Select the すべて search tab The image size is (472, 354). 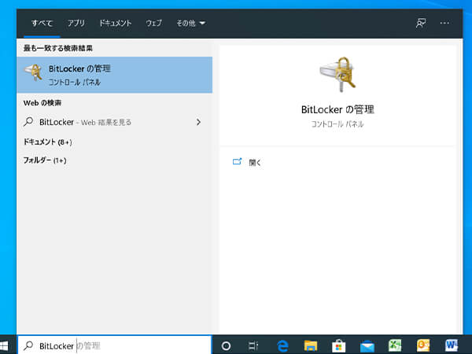click(42, 23)
